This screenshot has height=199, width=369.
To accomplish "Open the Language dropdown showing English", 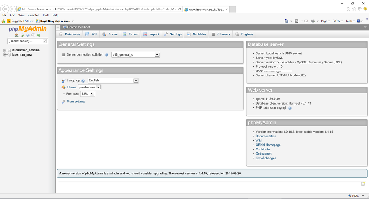I will click(x=113, y=80).
